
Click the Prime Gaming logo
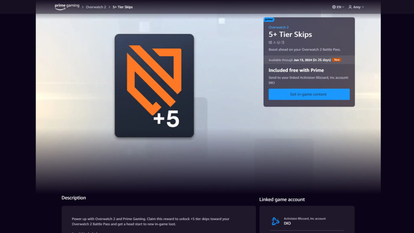point(67,6)
